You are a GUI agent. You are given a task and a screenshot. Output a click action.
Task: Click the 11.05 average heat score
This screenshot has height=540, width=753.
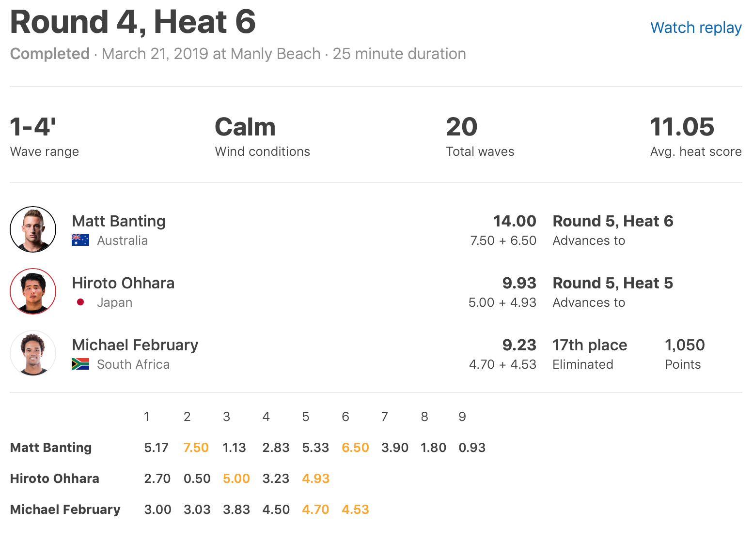coord(682,127)
